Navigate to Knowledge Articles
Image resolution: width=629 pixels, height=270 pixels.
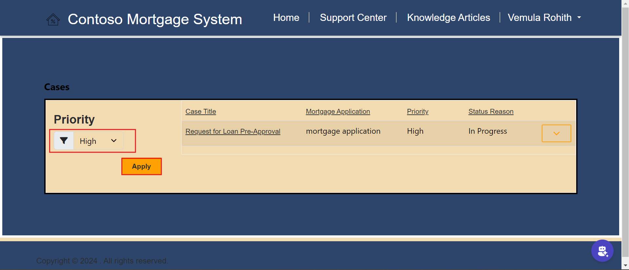[x=448, y=18]
